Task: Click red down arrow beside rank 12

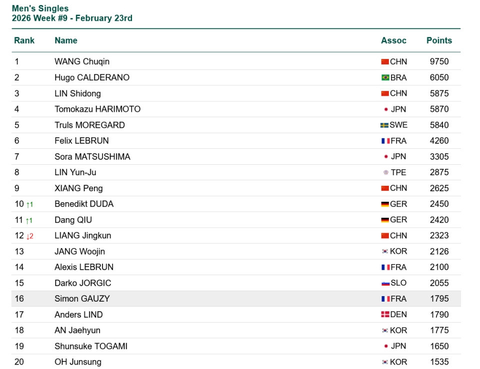Action: (29, 236)
